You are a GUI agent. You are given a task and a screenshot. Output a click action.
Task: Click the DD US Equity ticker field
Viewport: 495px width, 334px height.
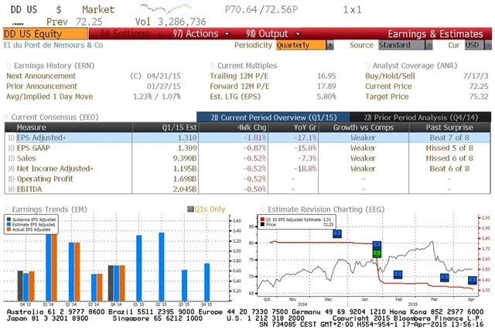[x=34, y=34]
